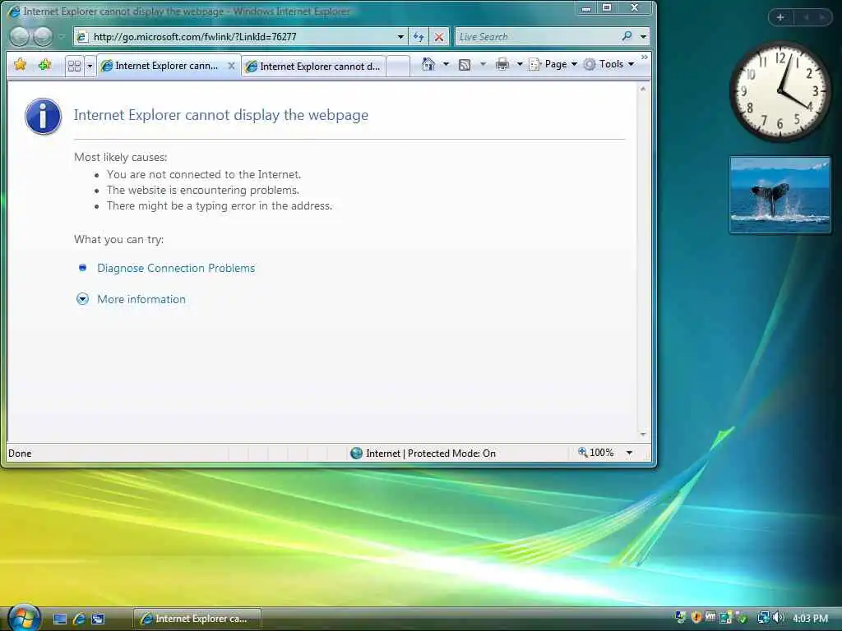Click the Diagnose Connection Problems link
842x631 pixels.
pyautogui.click(x=176, y=268)
